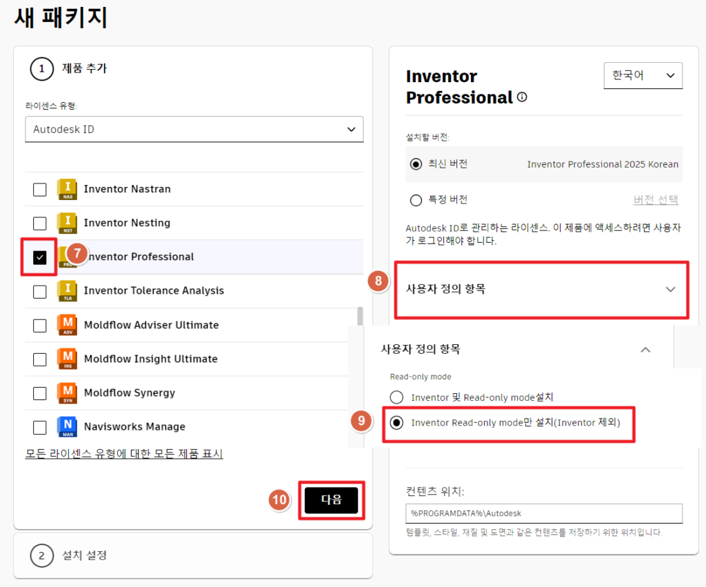Open step 1 제품 추가 section header

click(68, 69)
